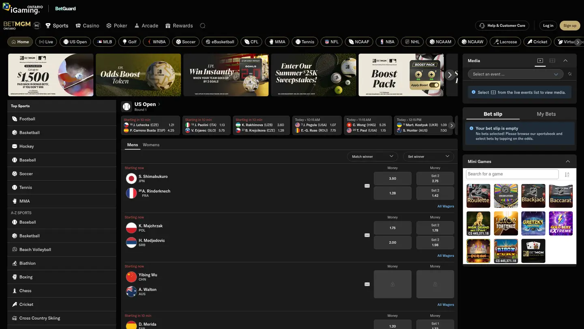The width and height of the screenshot is (584, 329).
Task: Click the Search for a game field
Action: click(x=512, y=174)
